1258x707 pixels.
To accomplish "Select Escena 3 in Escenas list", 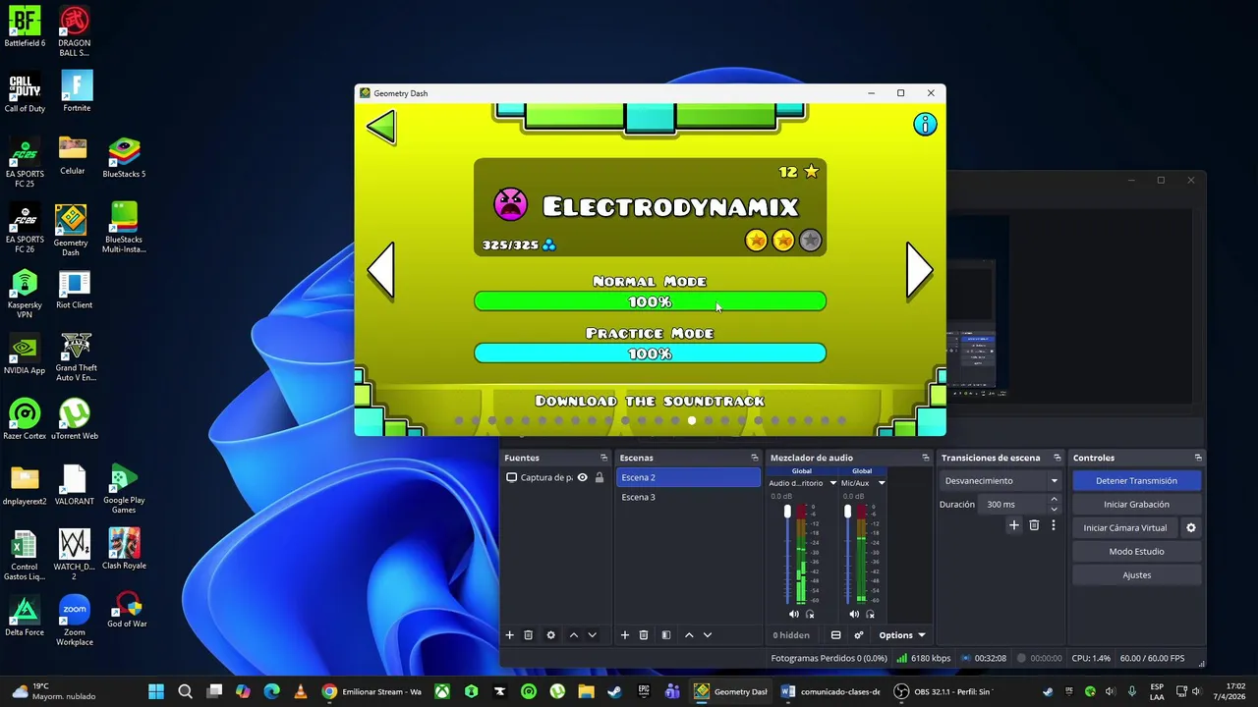I will click(688, 497).
